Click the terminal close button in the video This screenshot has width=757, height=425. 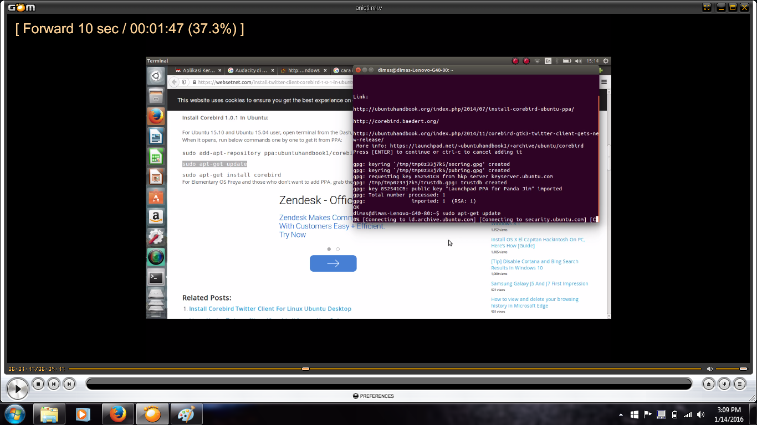click(358, 70)
